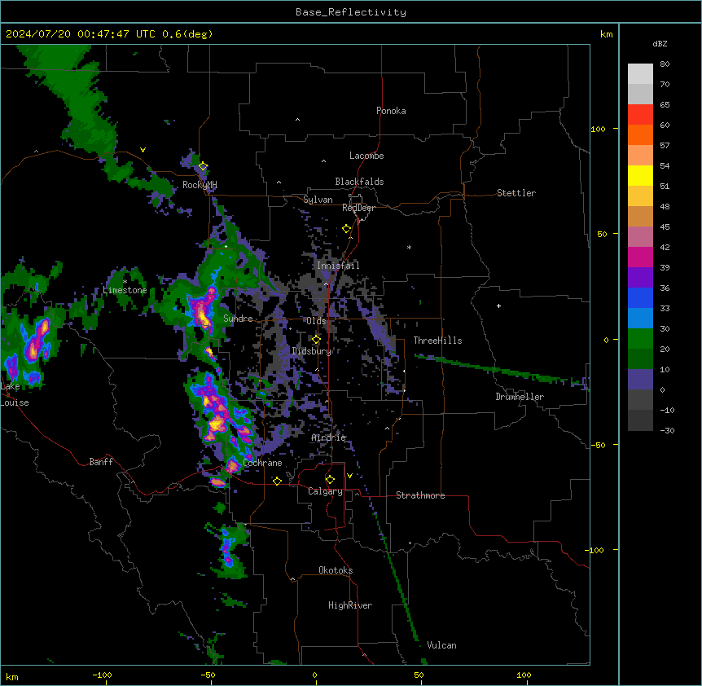The width and height of the screenshot is (702, 686).
Task: Click the Calgary city label
Action: coord(325,491)
